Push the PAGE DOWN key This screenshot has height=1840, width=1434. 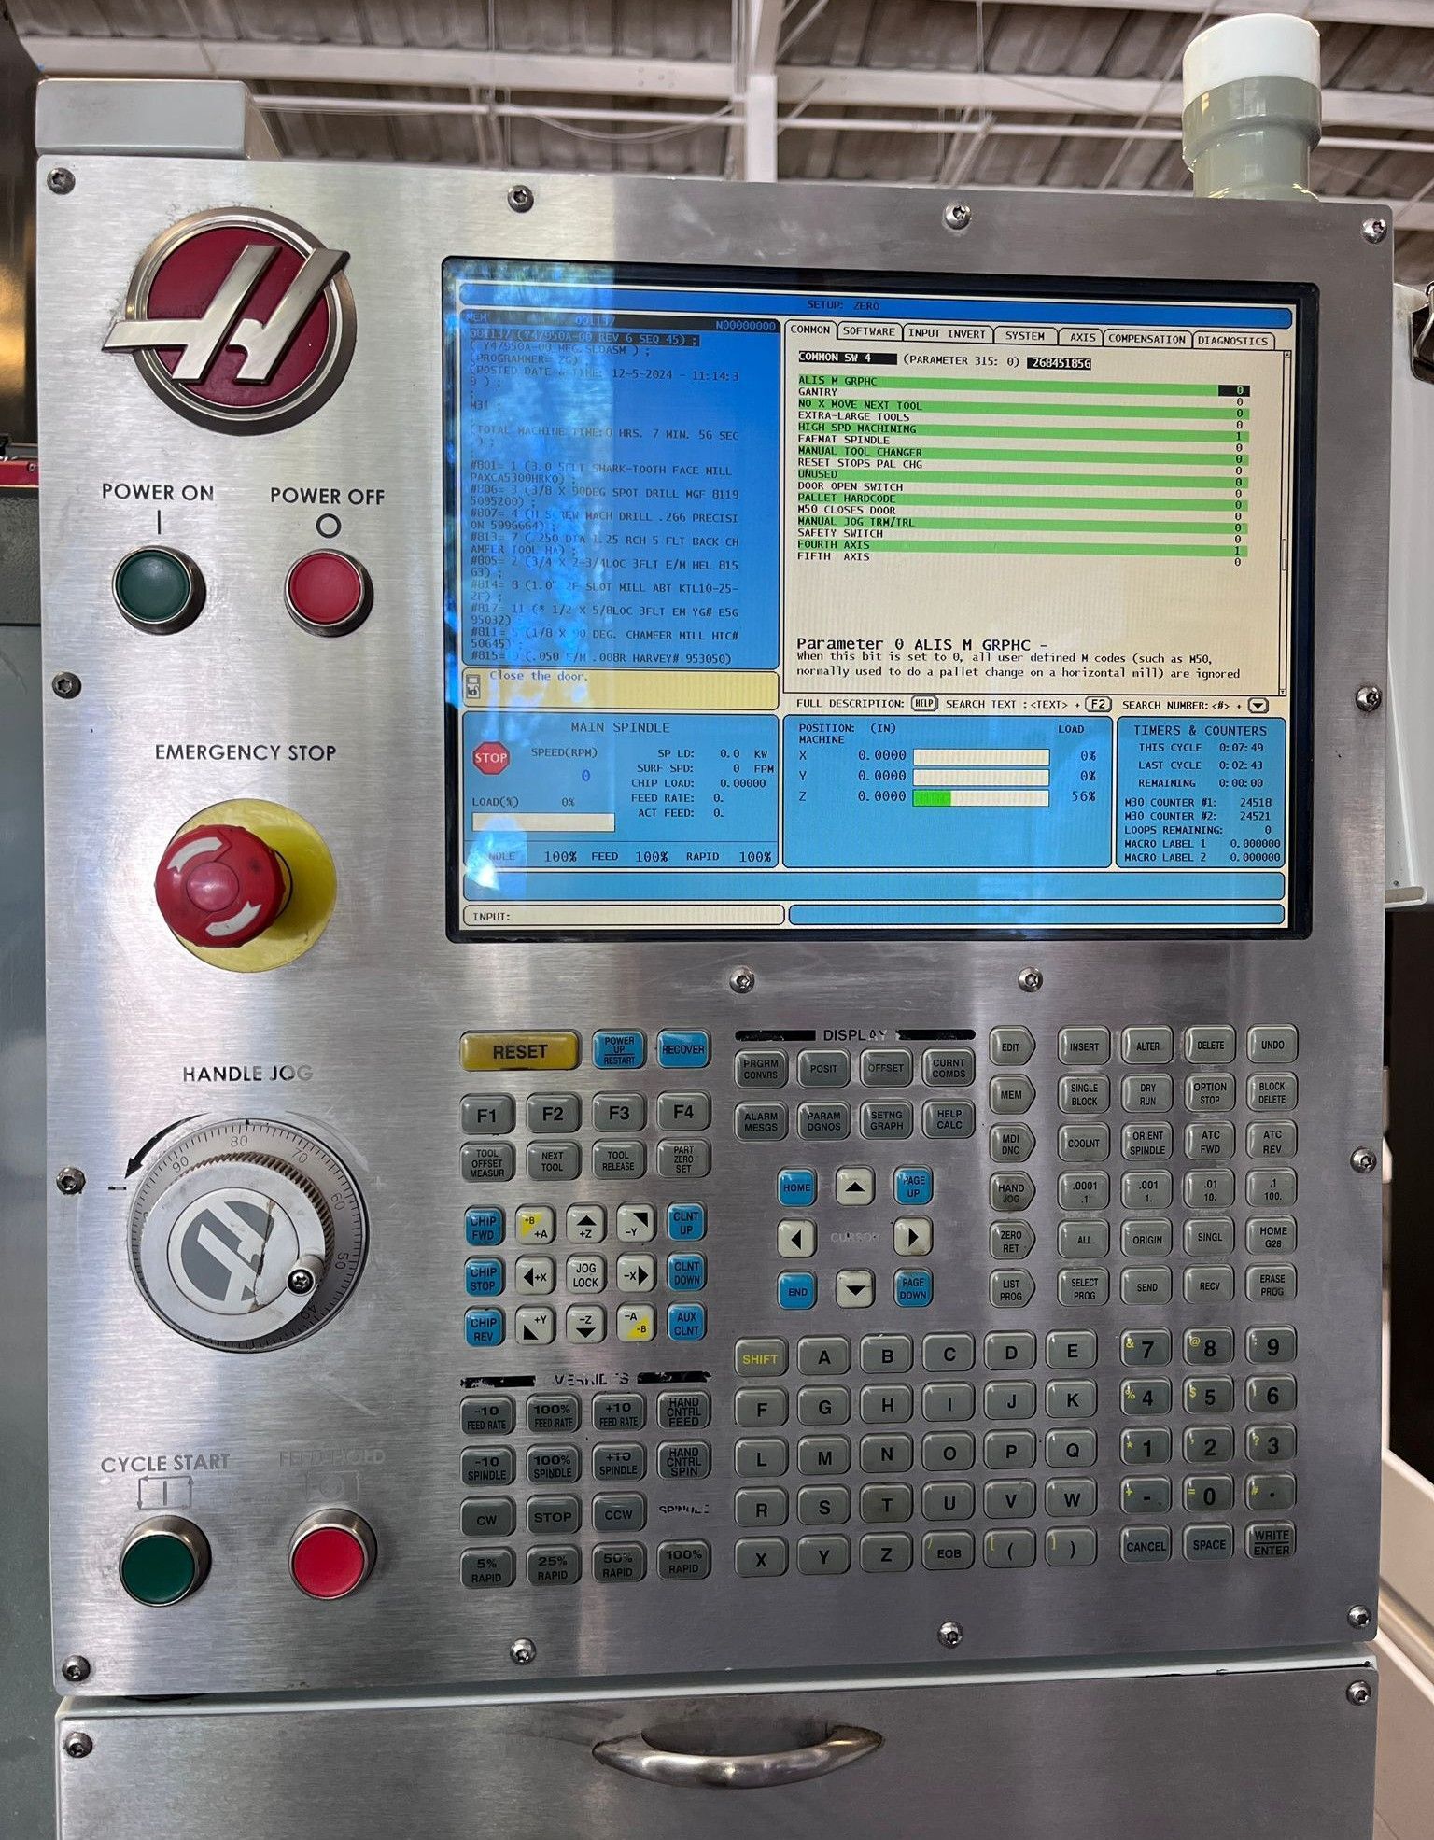tap(912, 1288)
